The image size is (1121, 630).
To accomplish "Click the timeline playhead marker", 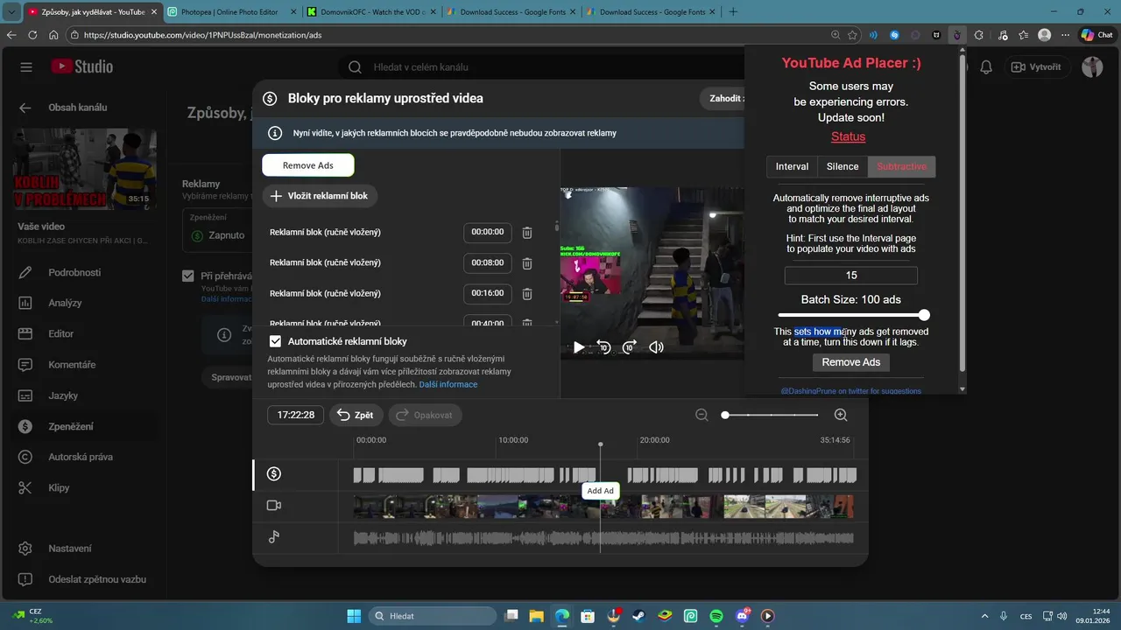I will pos(600,445).
